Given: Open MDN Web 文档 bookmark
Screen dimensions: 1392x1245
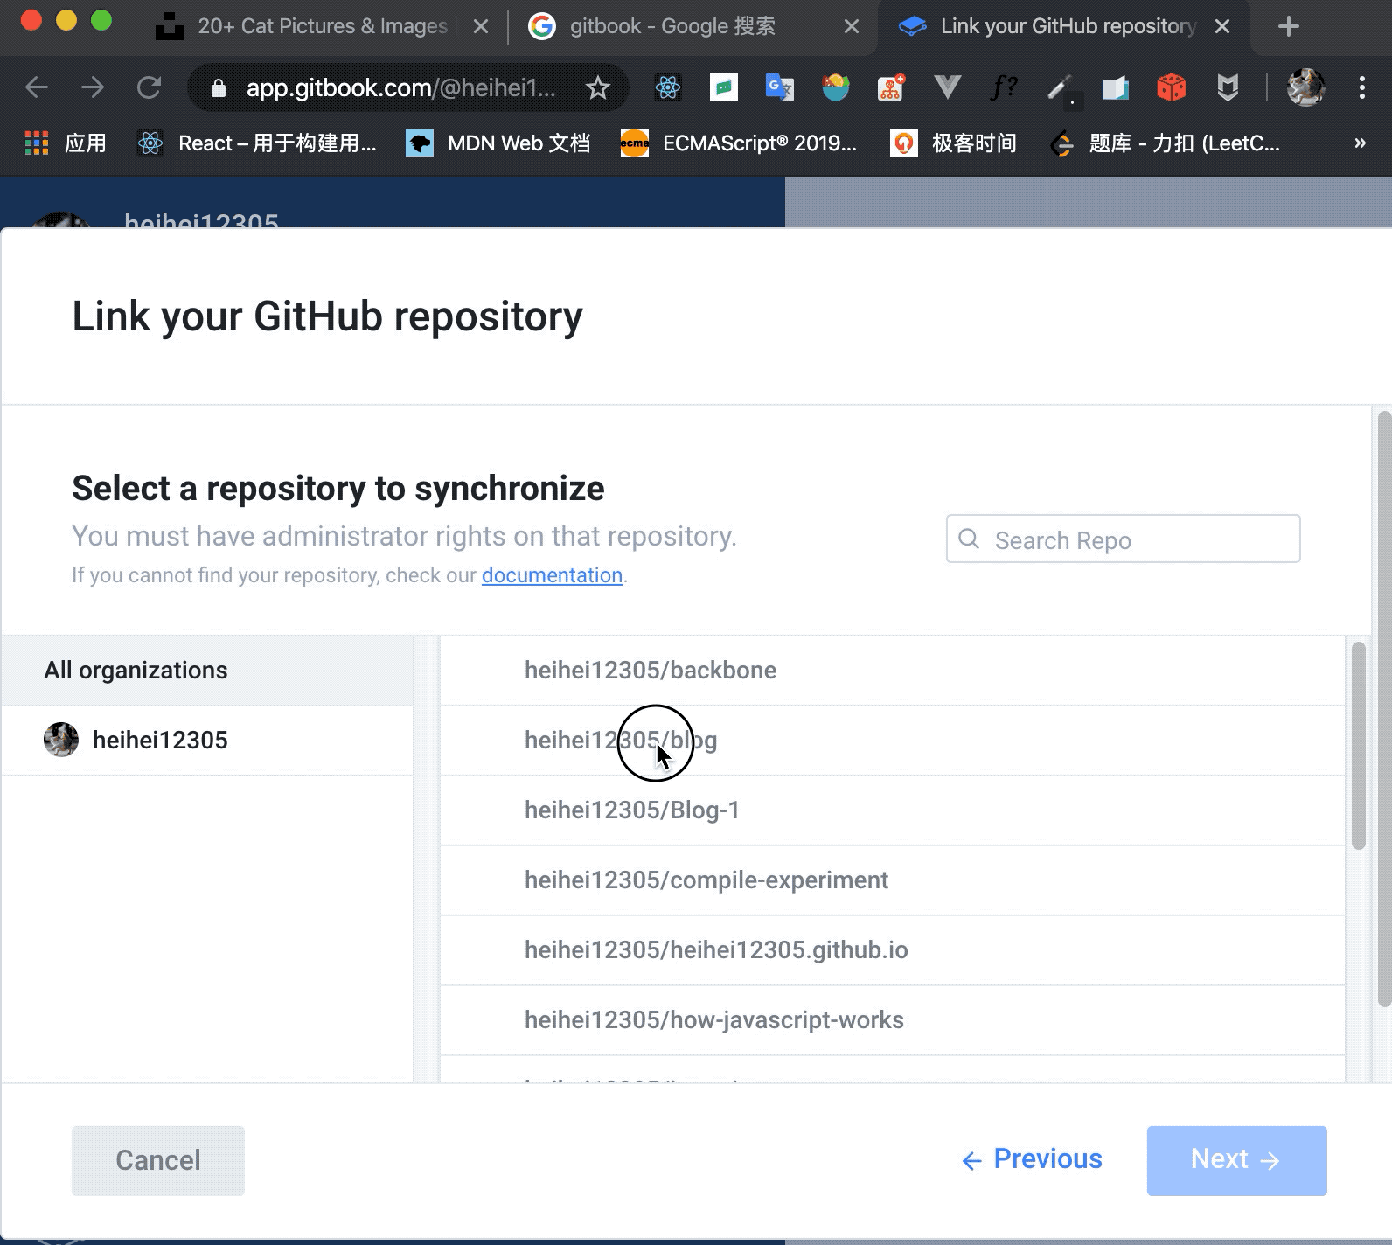Looking at the screenshot, I should click(498, 143).
